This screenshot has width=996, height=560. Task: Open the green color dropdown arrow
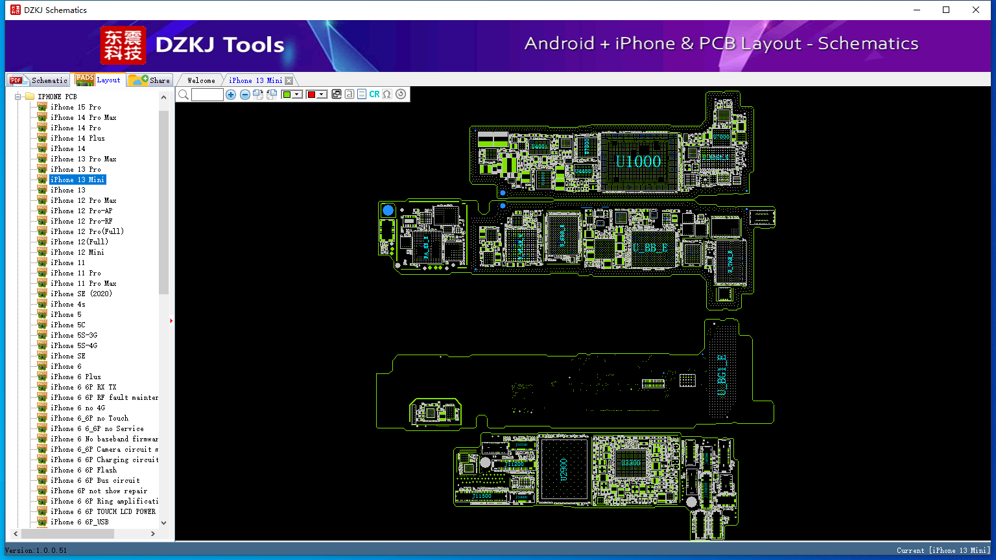coord(297,95)
